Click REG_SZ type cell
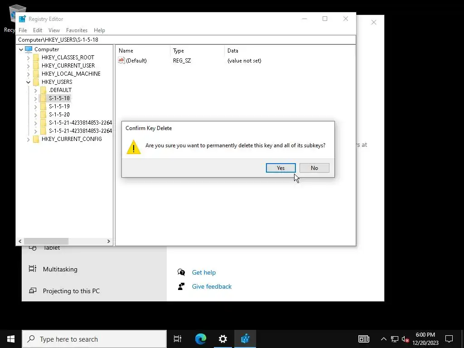The width and height of the screenshot is (464, 348). [x=182, y=61]
